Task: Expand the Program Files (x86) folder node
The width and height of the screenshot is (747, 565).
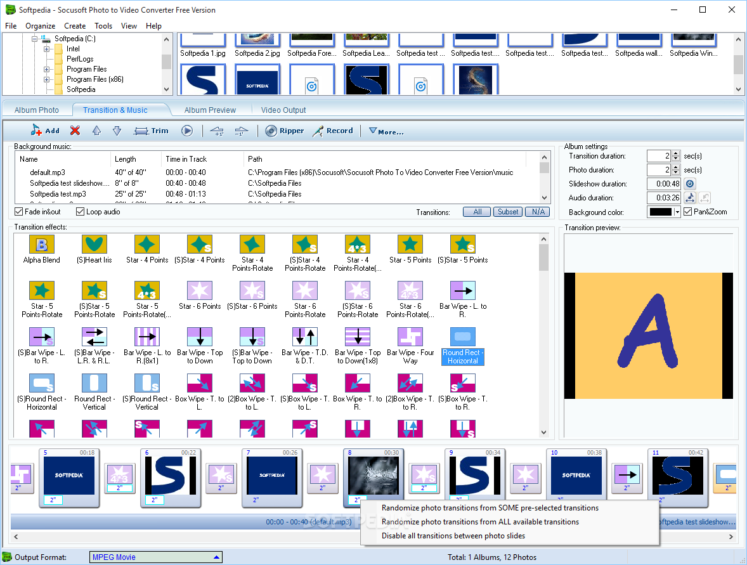Action: pos(46,79)
